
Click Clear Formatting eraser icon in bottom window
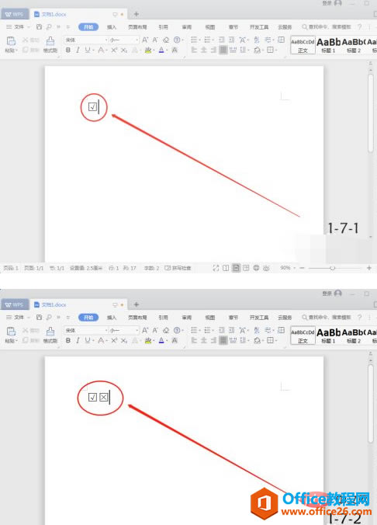[166, 330]
